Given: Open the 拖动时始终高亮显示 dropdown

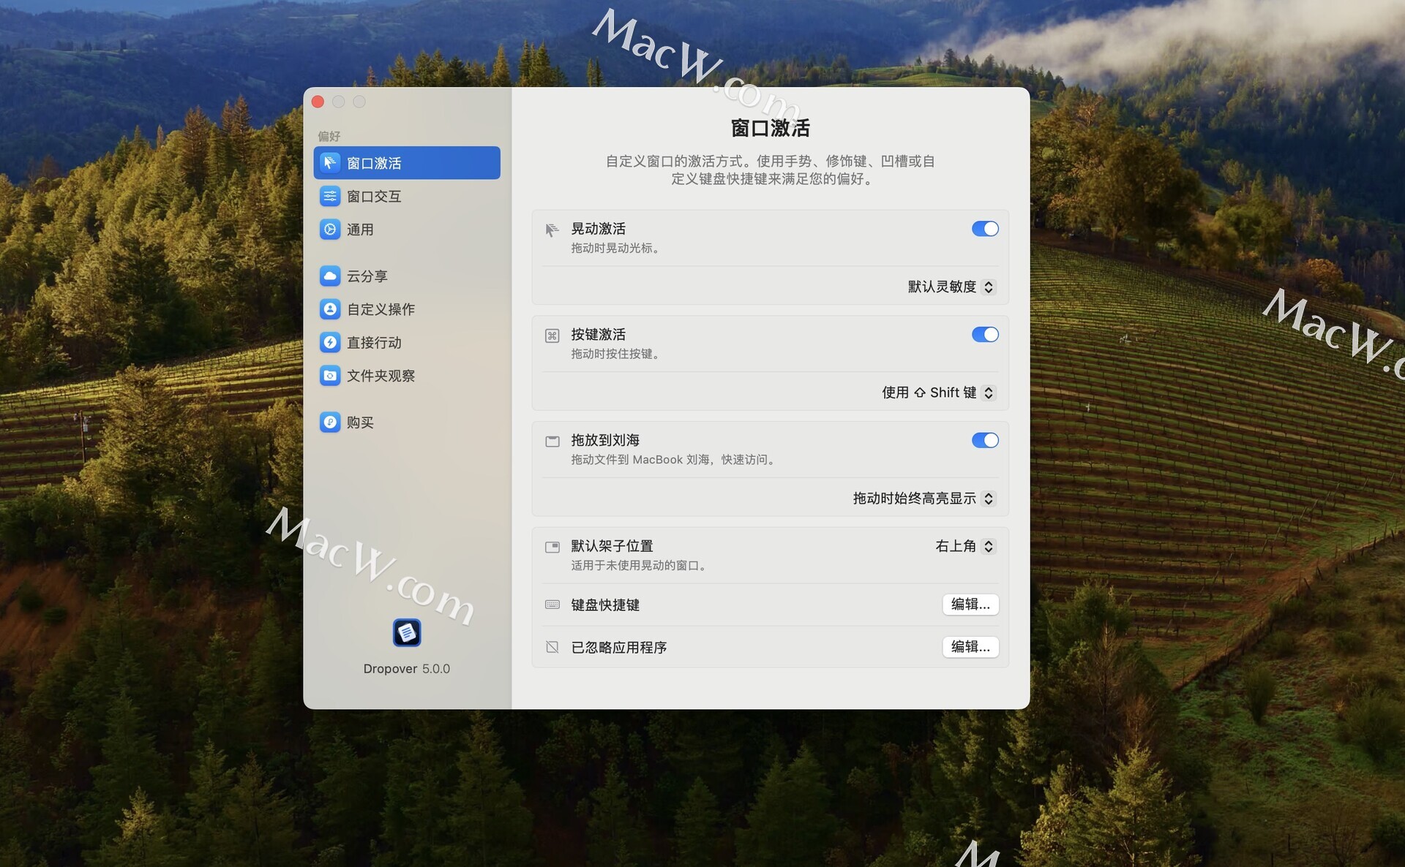Looking at the screenshot, I should tap(924, 499).
